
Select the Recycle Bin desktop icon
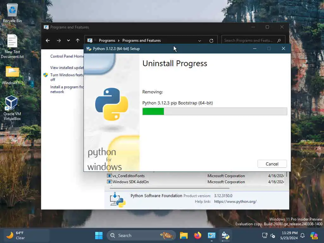coord(12,12)
